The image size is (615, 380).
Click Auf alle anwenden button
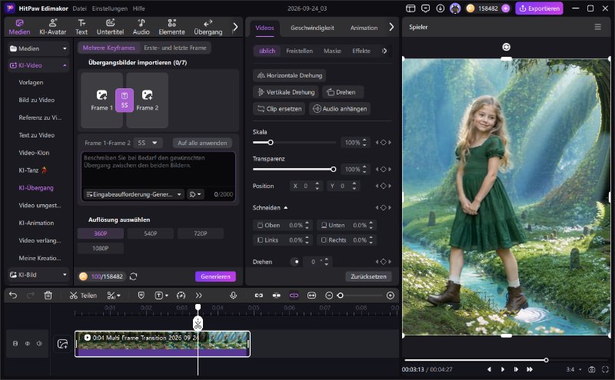(x=202, y=143)
